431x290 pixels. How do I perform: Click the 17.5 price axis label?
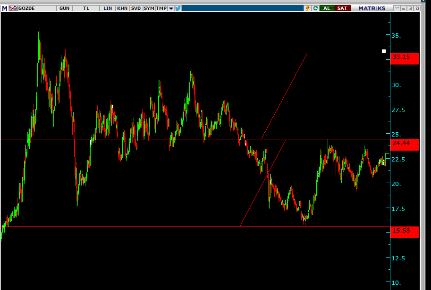pyautogui.click(x=398, y=209)
